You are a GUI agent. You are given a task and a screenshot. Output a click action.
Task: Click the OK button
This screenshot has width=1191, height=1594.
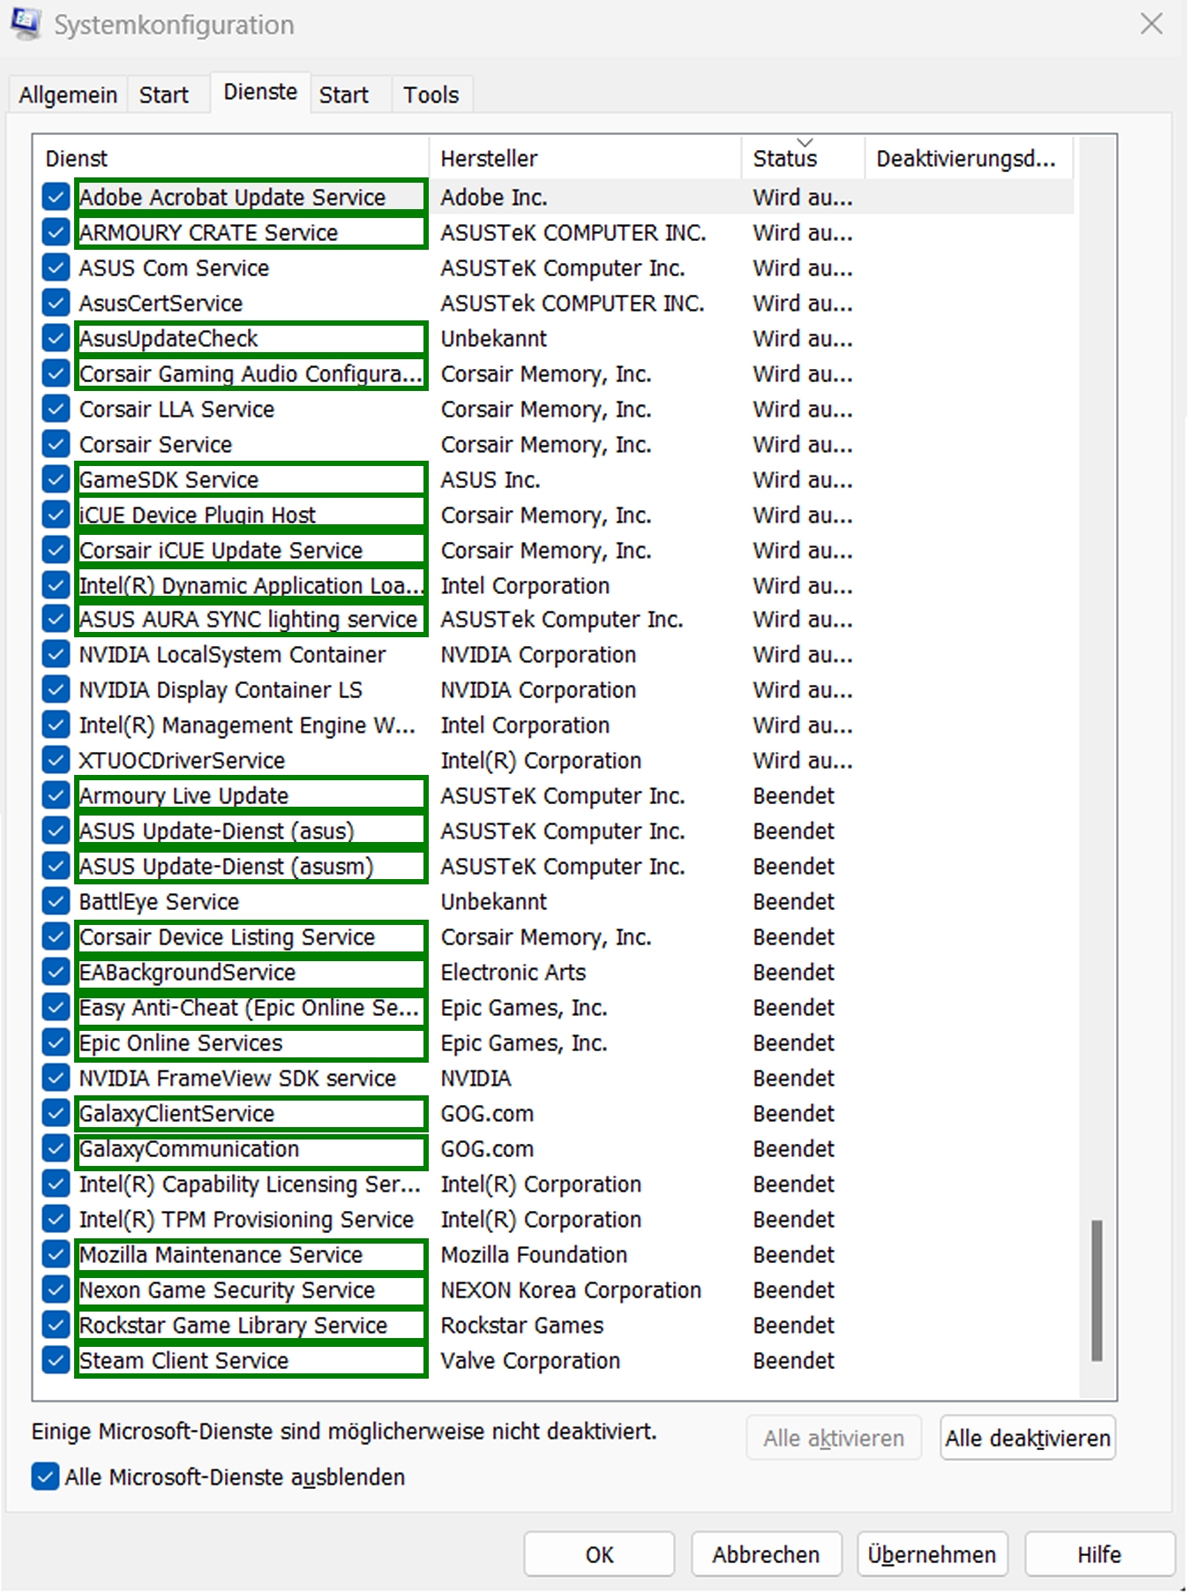[599, 1554]
